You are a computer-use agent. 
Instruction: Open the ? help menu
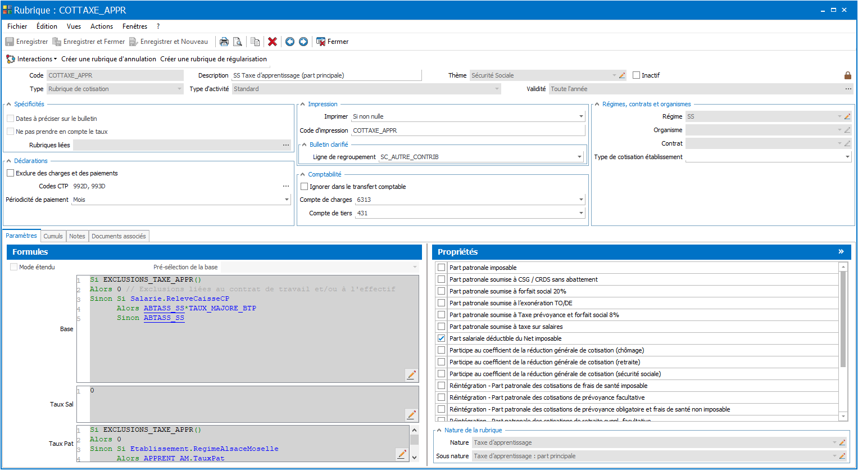click(x=158, y=26)
